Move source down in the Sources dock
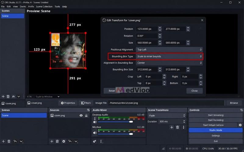 coord(76,141)
